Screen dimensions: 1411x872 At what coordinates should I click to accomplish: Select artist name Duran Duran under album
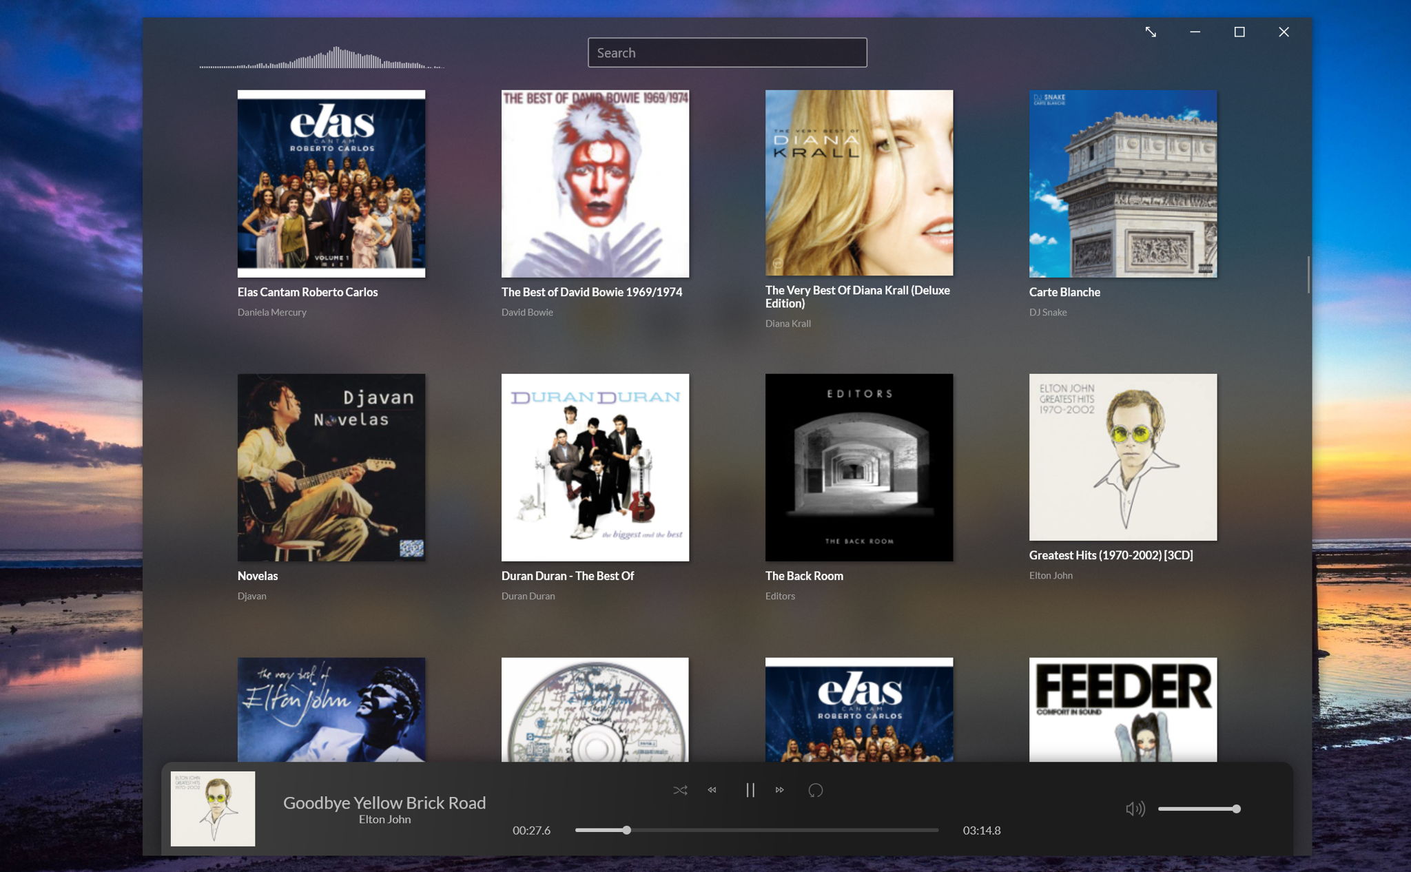pos(528,596)
